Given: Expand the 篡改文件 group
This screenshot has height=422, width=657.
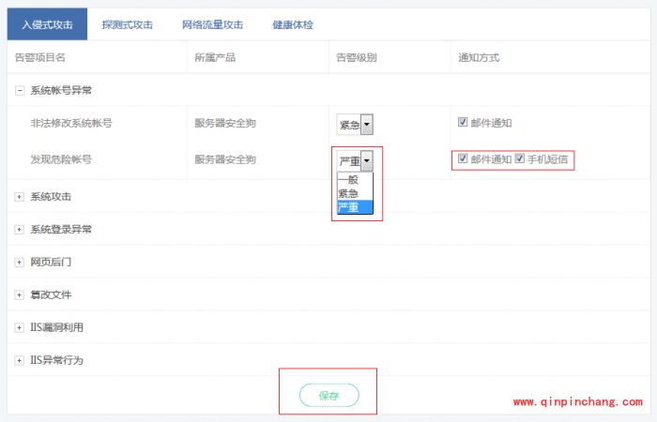Looking at the screenshot, I should [x=20, y=295].
